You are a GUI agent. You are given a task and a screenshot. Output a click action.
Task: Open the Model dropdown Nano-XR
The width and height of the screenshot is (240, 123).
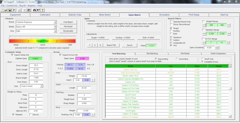tap(55, 27)
